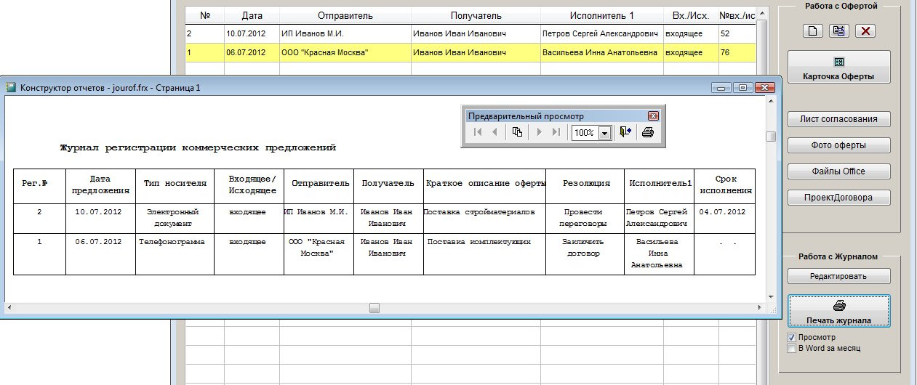Image resolution: width=917 pixels, height=385 pixels.
Task: Click the Фото оферты button
Action: pyautogui.click(x=838, y=145)
